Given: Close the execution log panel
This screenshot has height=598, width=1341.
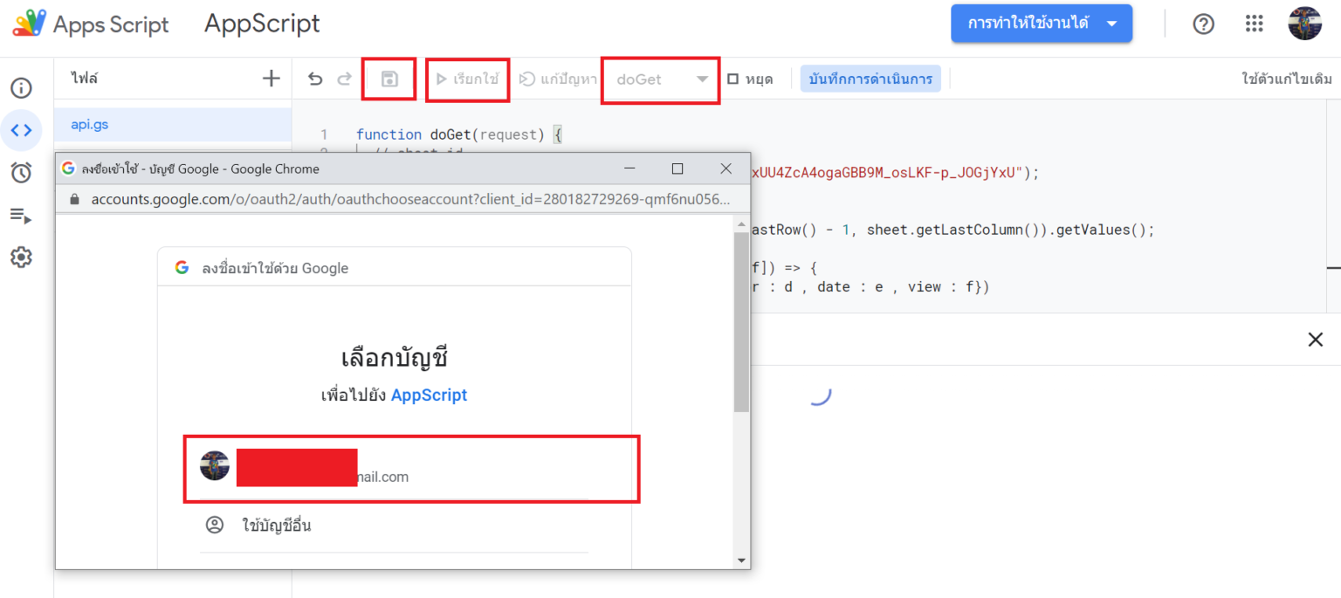Looking at the screenshot, I should 1315,340.
